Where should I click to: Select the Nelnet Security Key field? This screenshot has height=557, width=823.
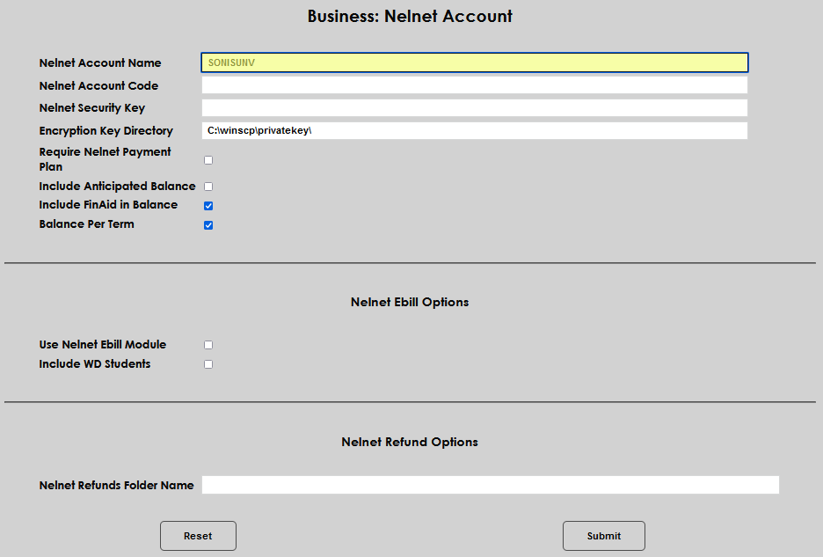473,107
